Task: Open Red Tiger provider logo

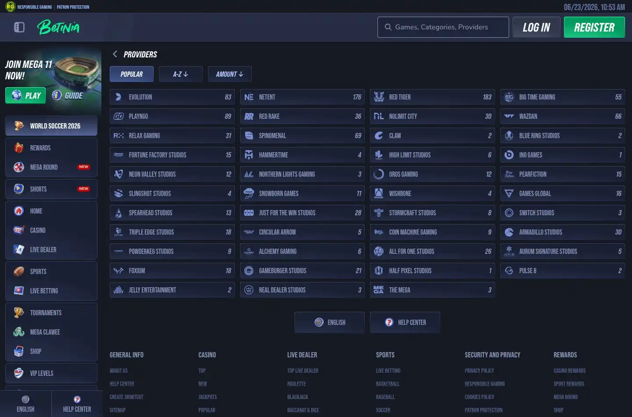Action: pyautogui.click(x=379, y=97)
